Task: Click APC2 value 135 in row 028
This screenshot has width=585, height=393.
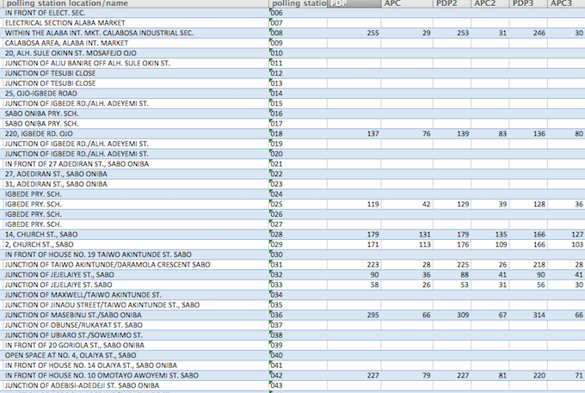Action: [x=490, y=234]
